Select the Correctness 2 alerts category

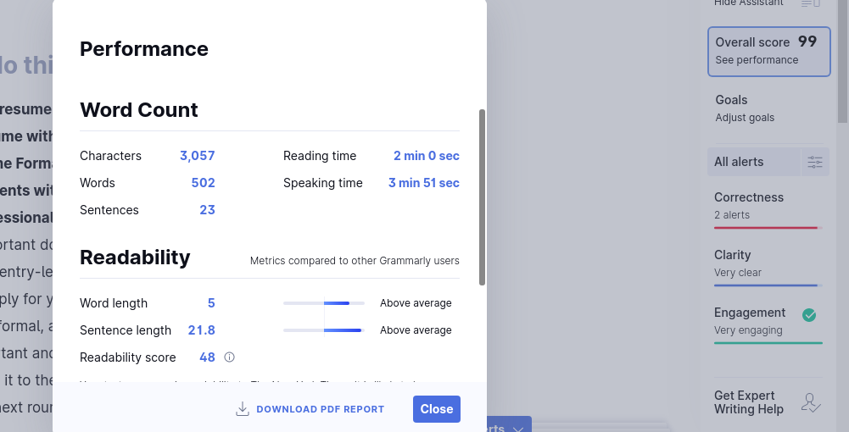point(768,206)
